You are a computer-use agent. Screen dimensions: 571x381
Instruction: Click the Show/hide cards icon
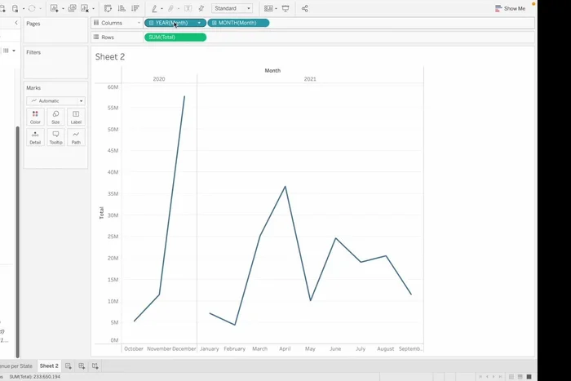(268, 8)
